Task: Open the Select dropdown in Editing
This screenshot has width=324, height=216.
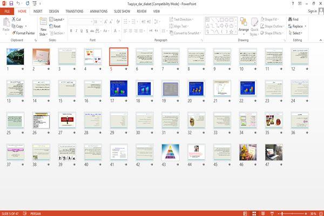Action: (295, 33)
